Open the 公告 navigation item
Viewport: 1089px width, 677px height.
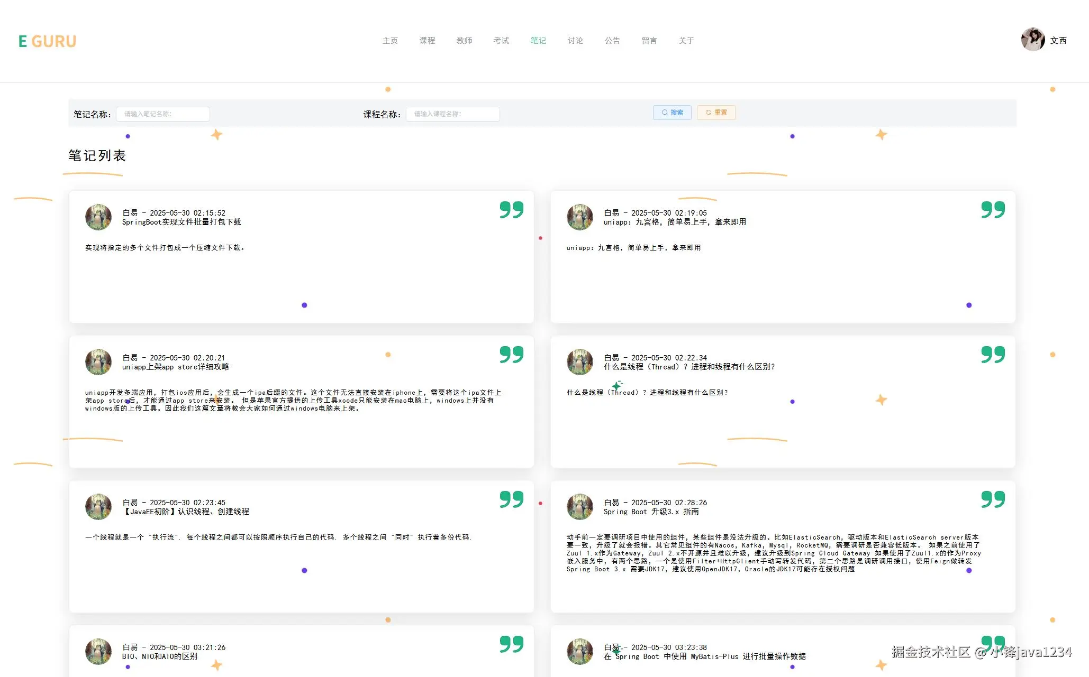(612, 41)
